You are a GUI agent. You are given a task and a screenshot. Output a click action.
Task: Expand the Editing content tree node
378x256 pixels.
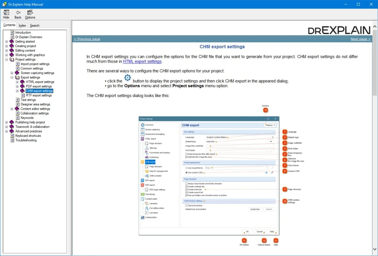coord(6,51)
